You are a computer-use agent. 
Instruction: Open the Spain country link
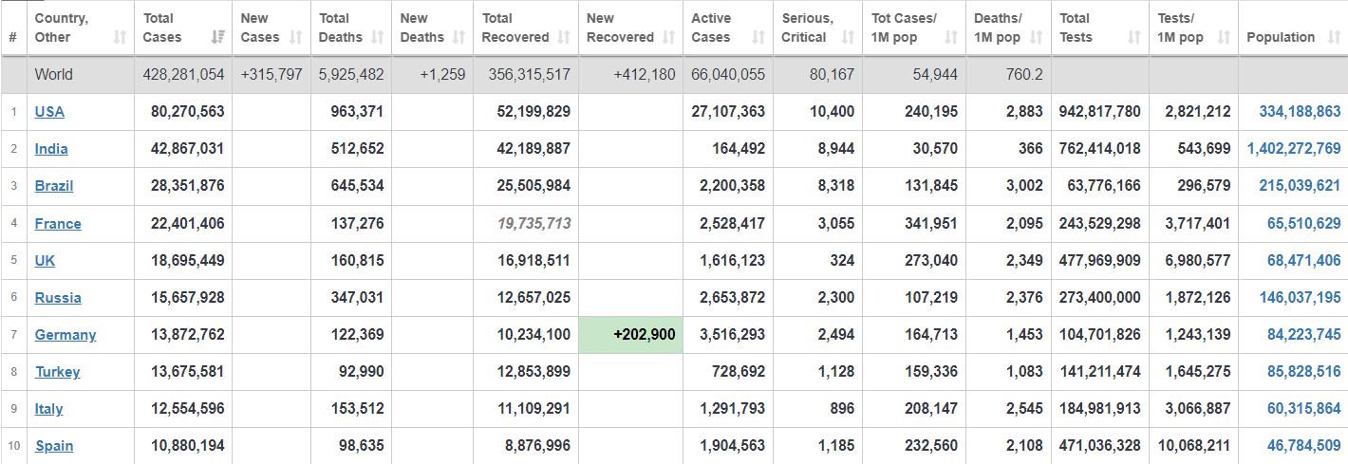(54, 446)
